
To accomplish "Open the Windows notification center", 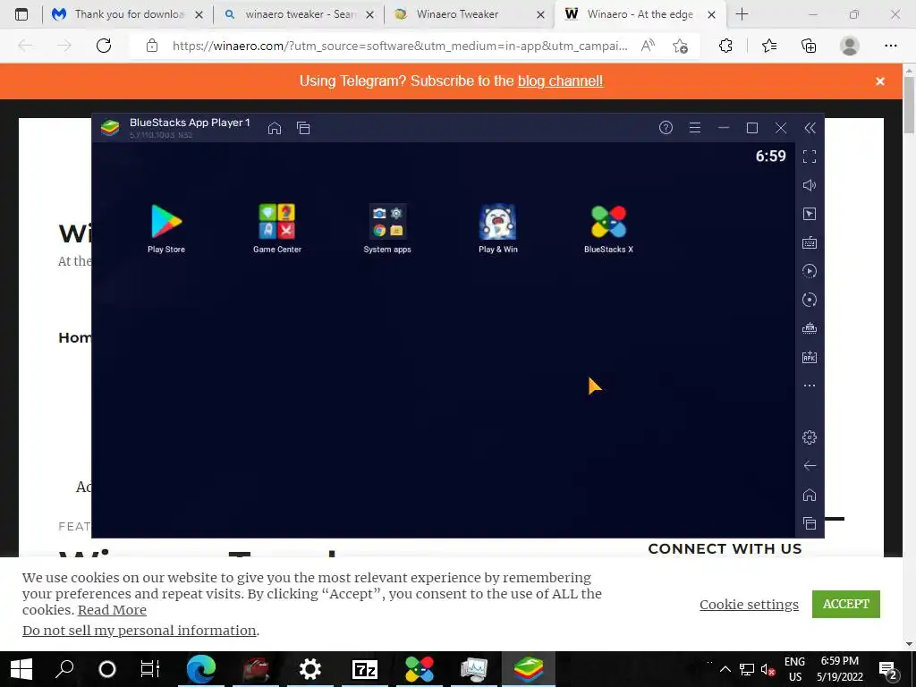I will coord(888,669).
